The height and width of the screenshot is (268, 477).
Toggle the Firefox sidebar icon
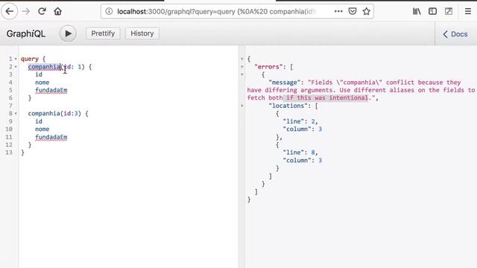pos(432,12)
